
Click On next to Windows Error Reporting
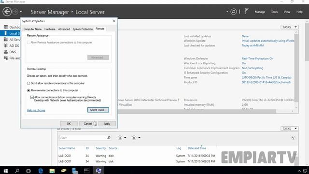(244, 63)
